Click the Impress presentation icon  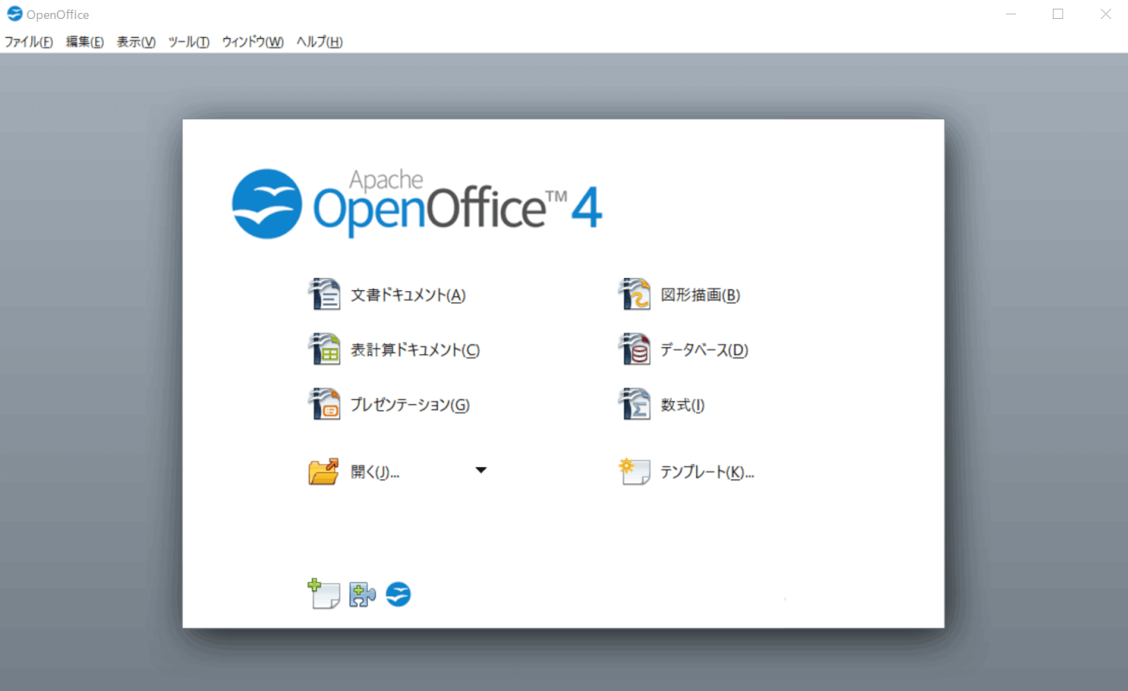[324, 404]
